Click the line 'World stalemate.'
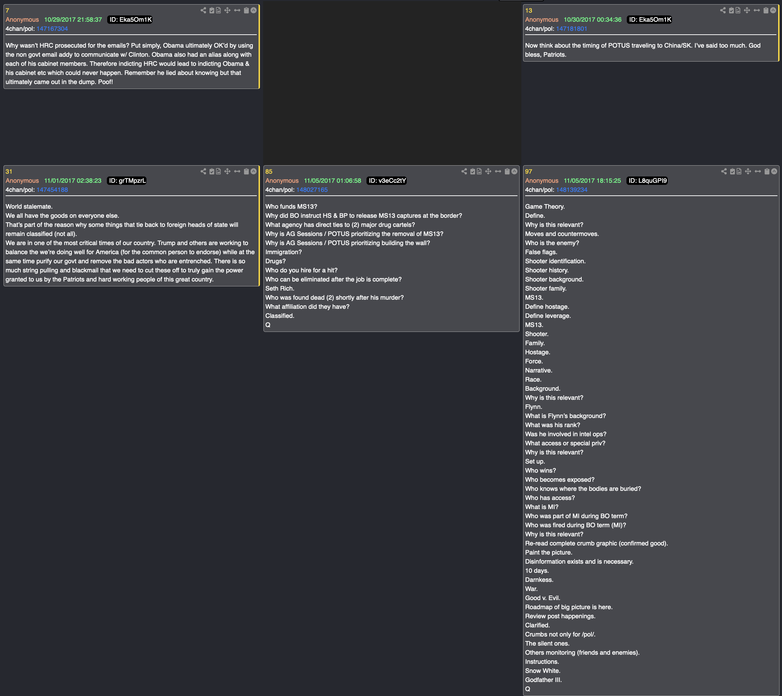The width and height of the screenshot is (782, 696). [x=29, y=207]
